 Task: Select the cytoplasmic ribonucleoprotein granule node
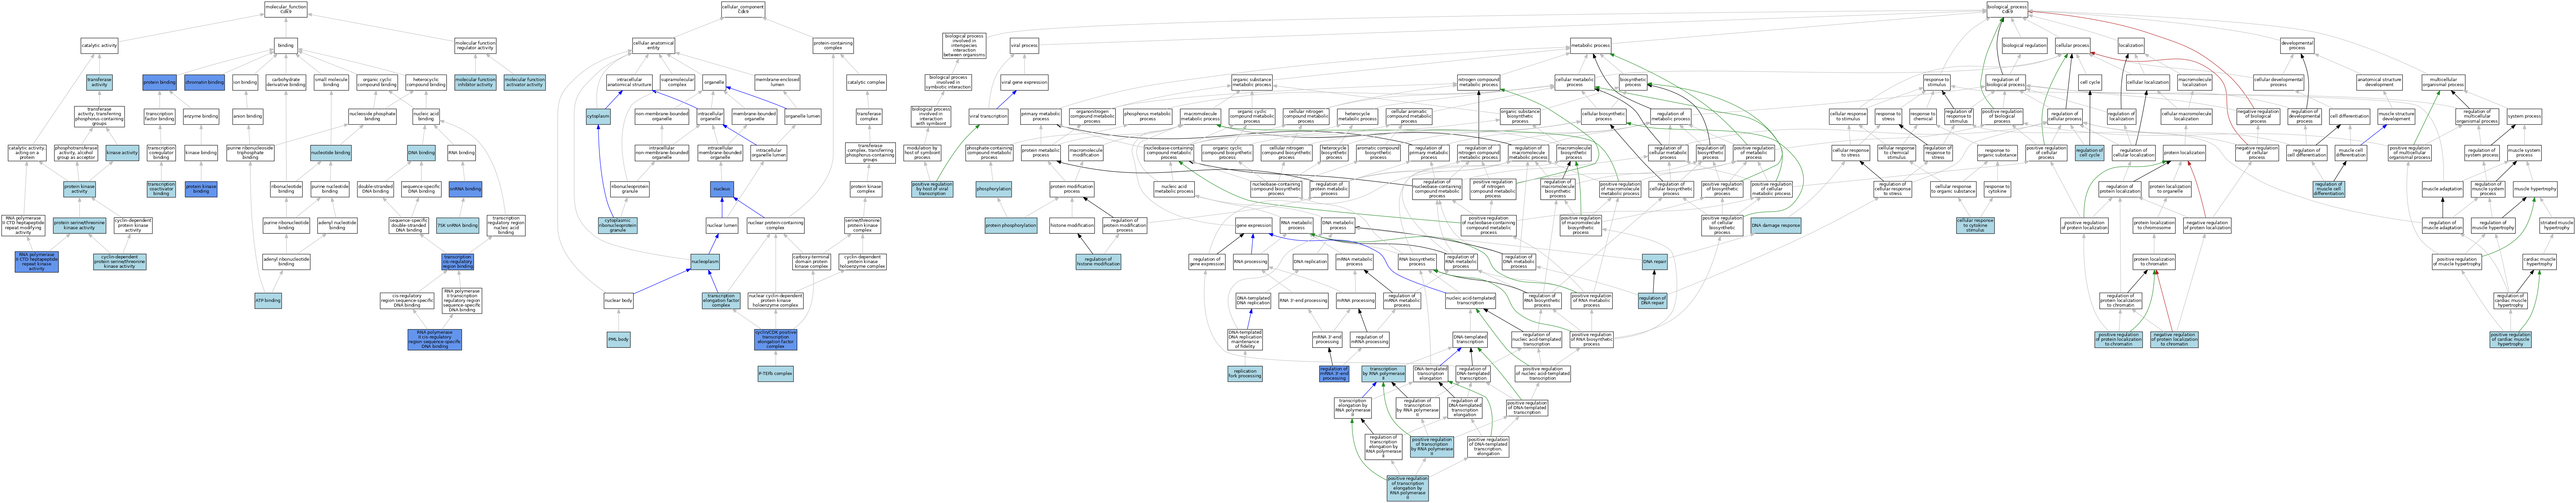[x=618, y=226]
